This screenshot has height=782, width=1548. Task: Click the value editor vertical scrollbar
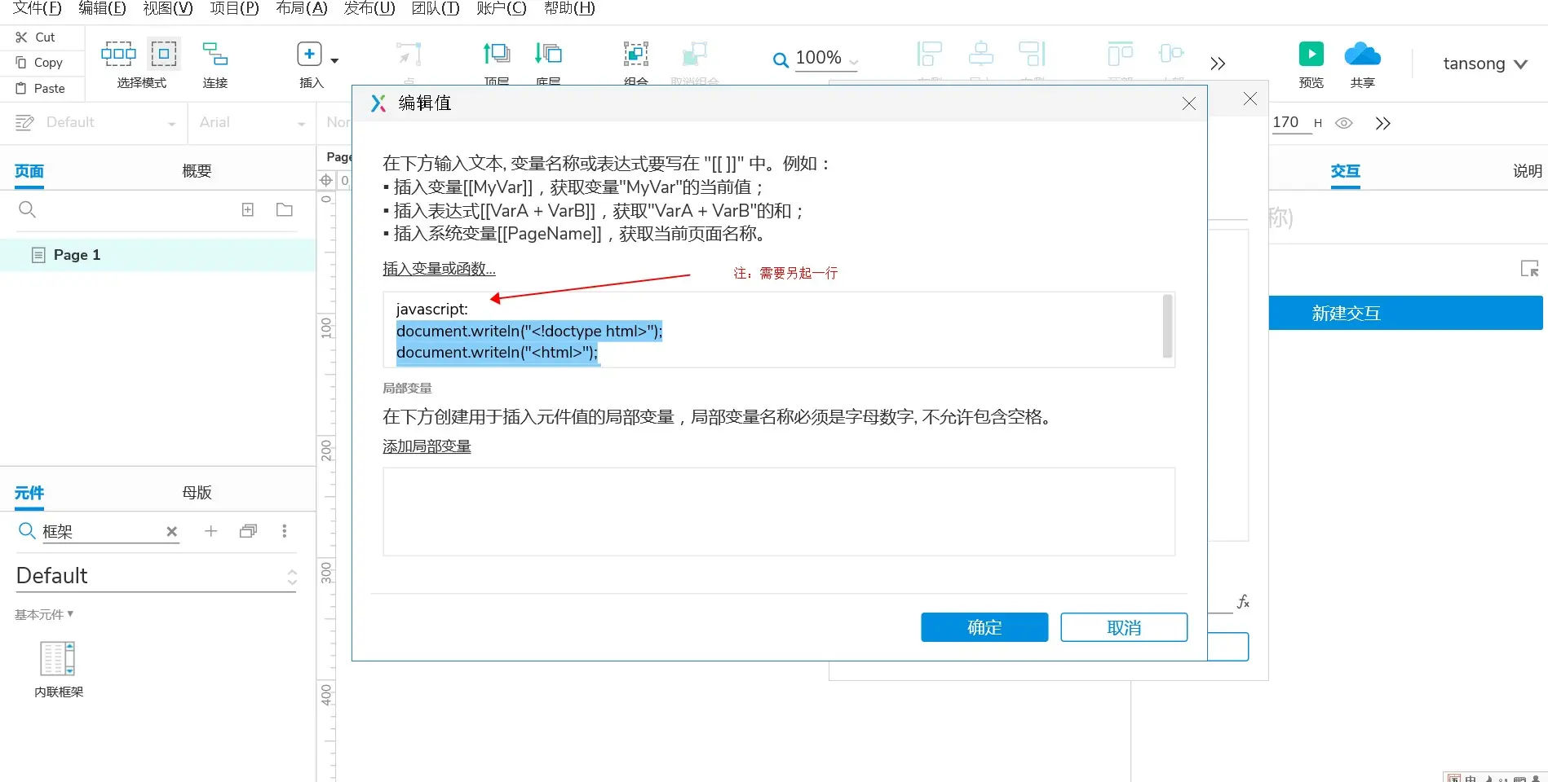(1167, 327)
